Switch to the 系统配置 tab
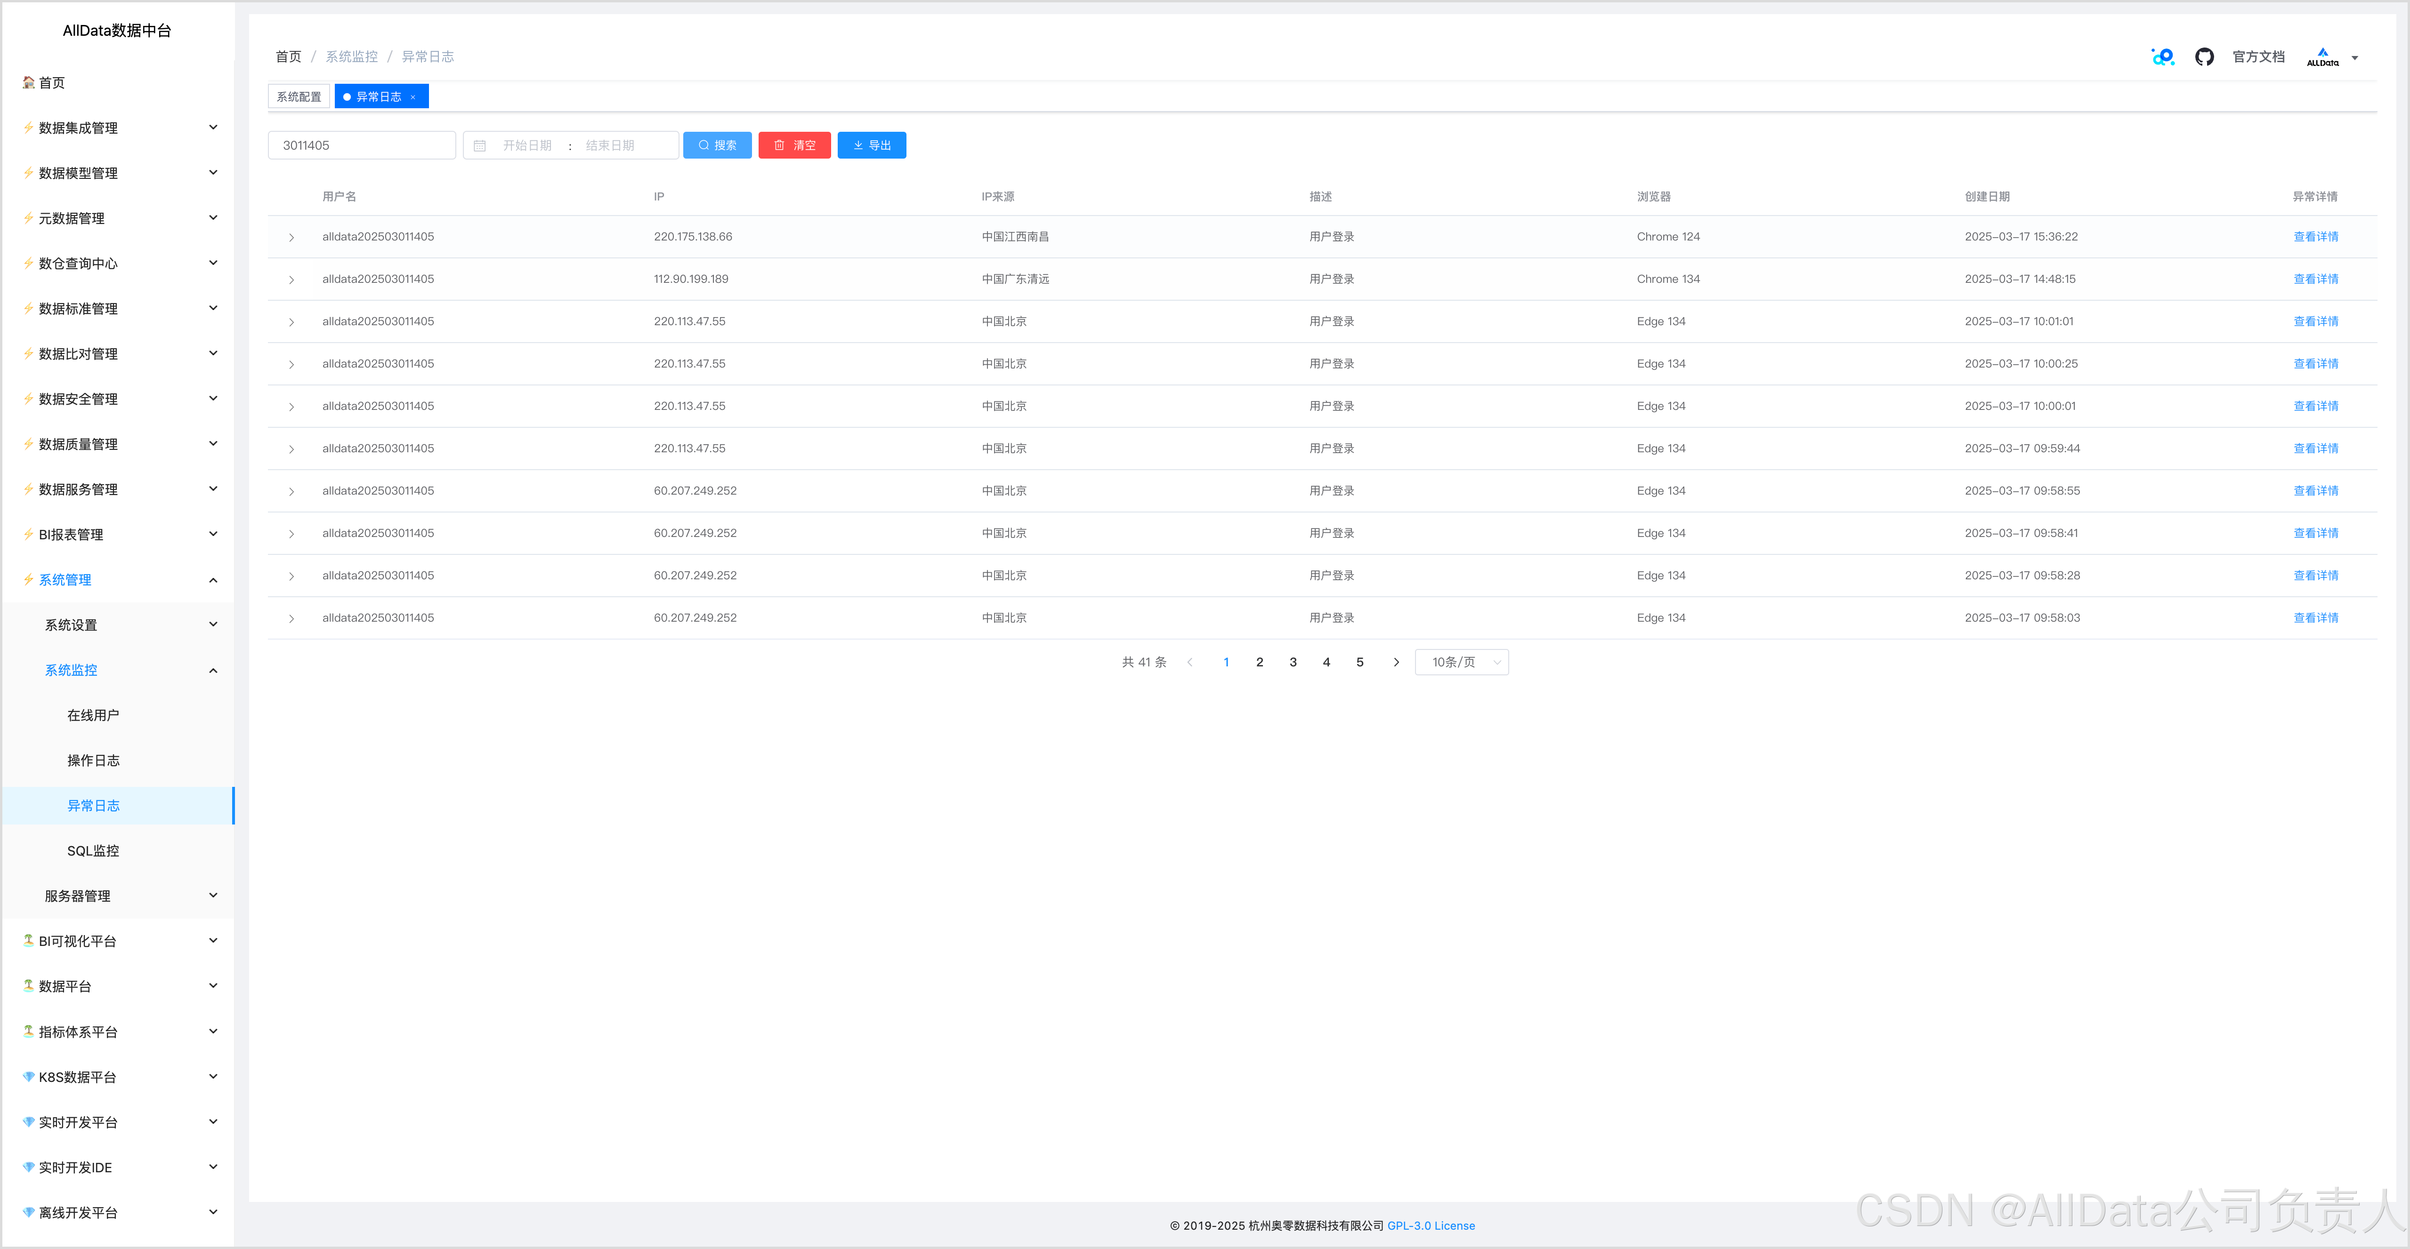The image size is (2410, 1249). click(299, 97)
